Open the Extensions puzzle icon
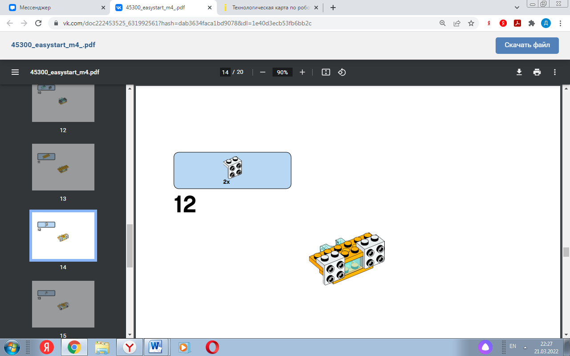570x356 pixels. tap(532, 23)
